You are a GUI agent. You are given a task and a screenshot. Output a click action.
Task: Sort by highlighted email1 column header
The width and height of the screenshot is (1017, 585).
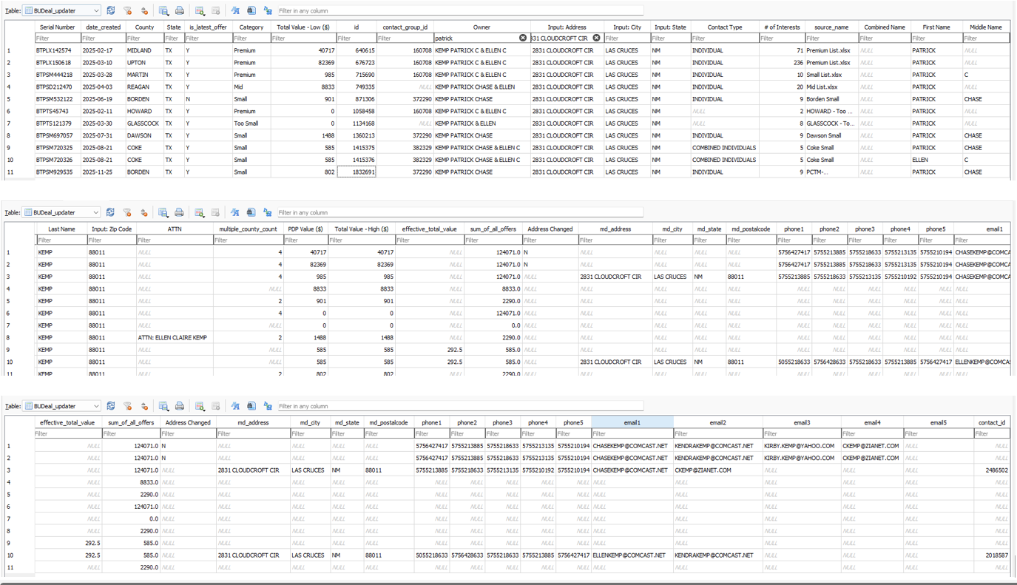tap(632, 422)
